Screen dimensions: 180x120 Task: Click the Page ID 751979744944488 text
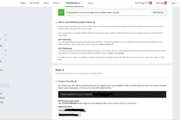coord(70,103)
